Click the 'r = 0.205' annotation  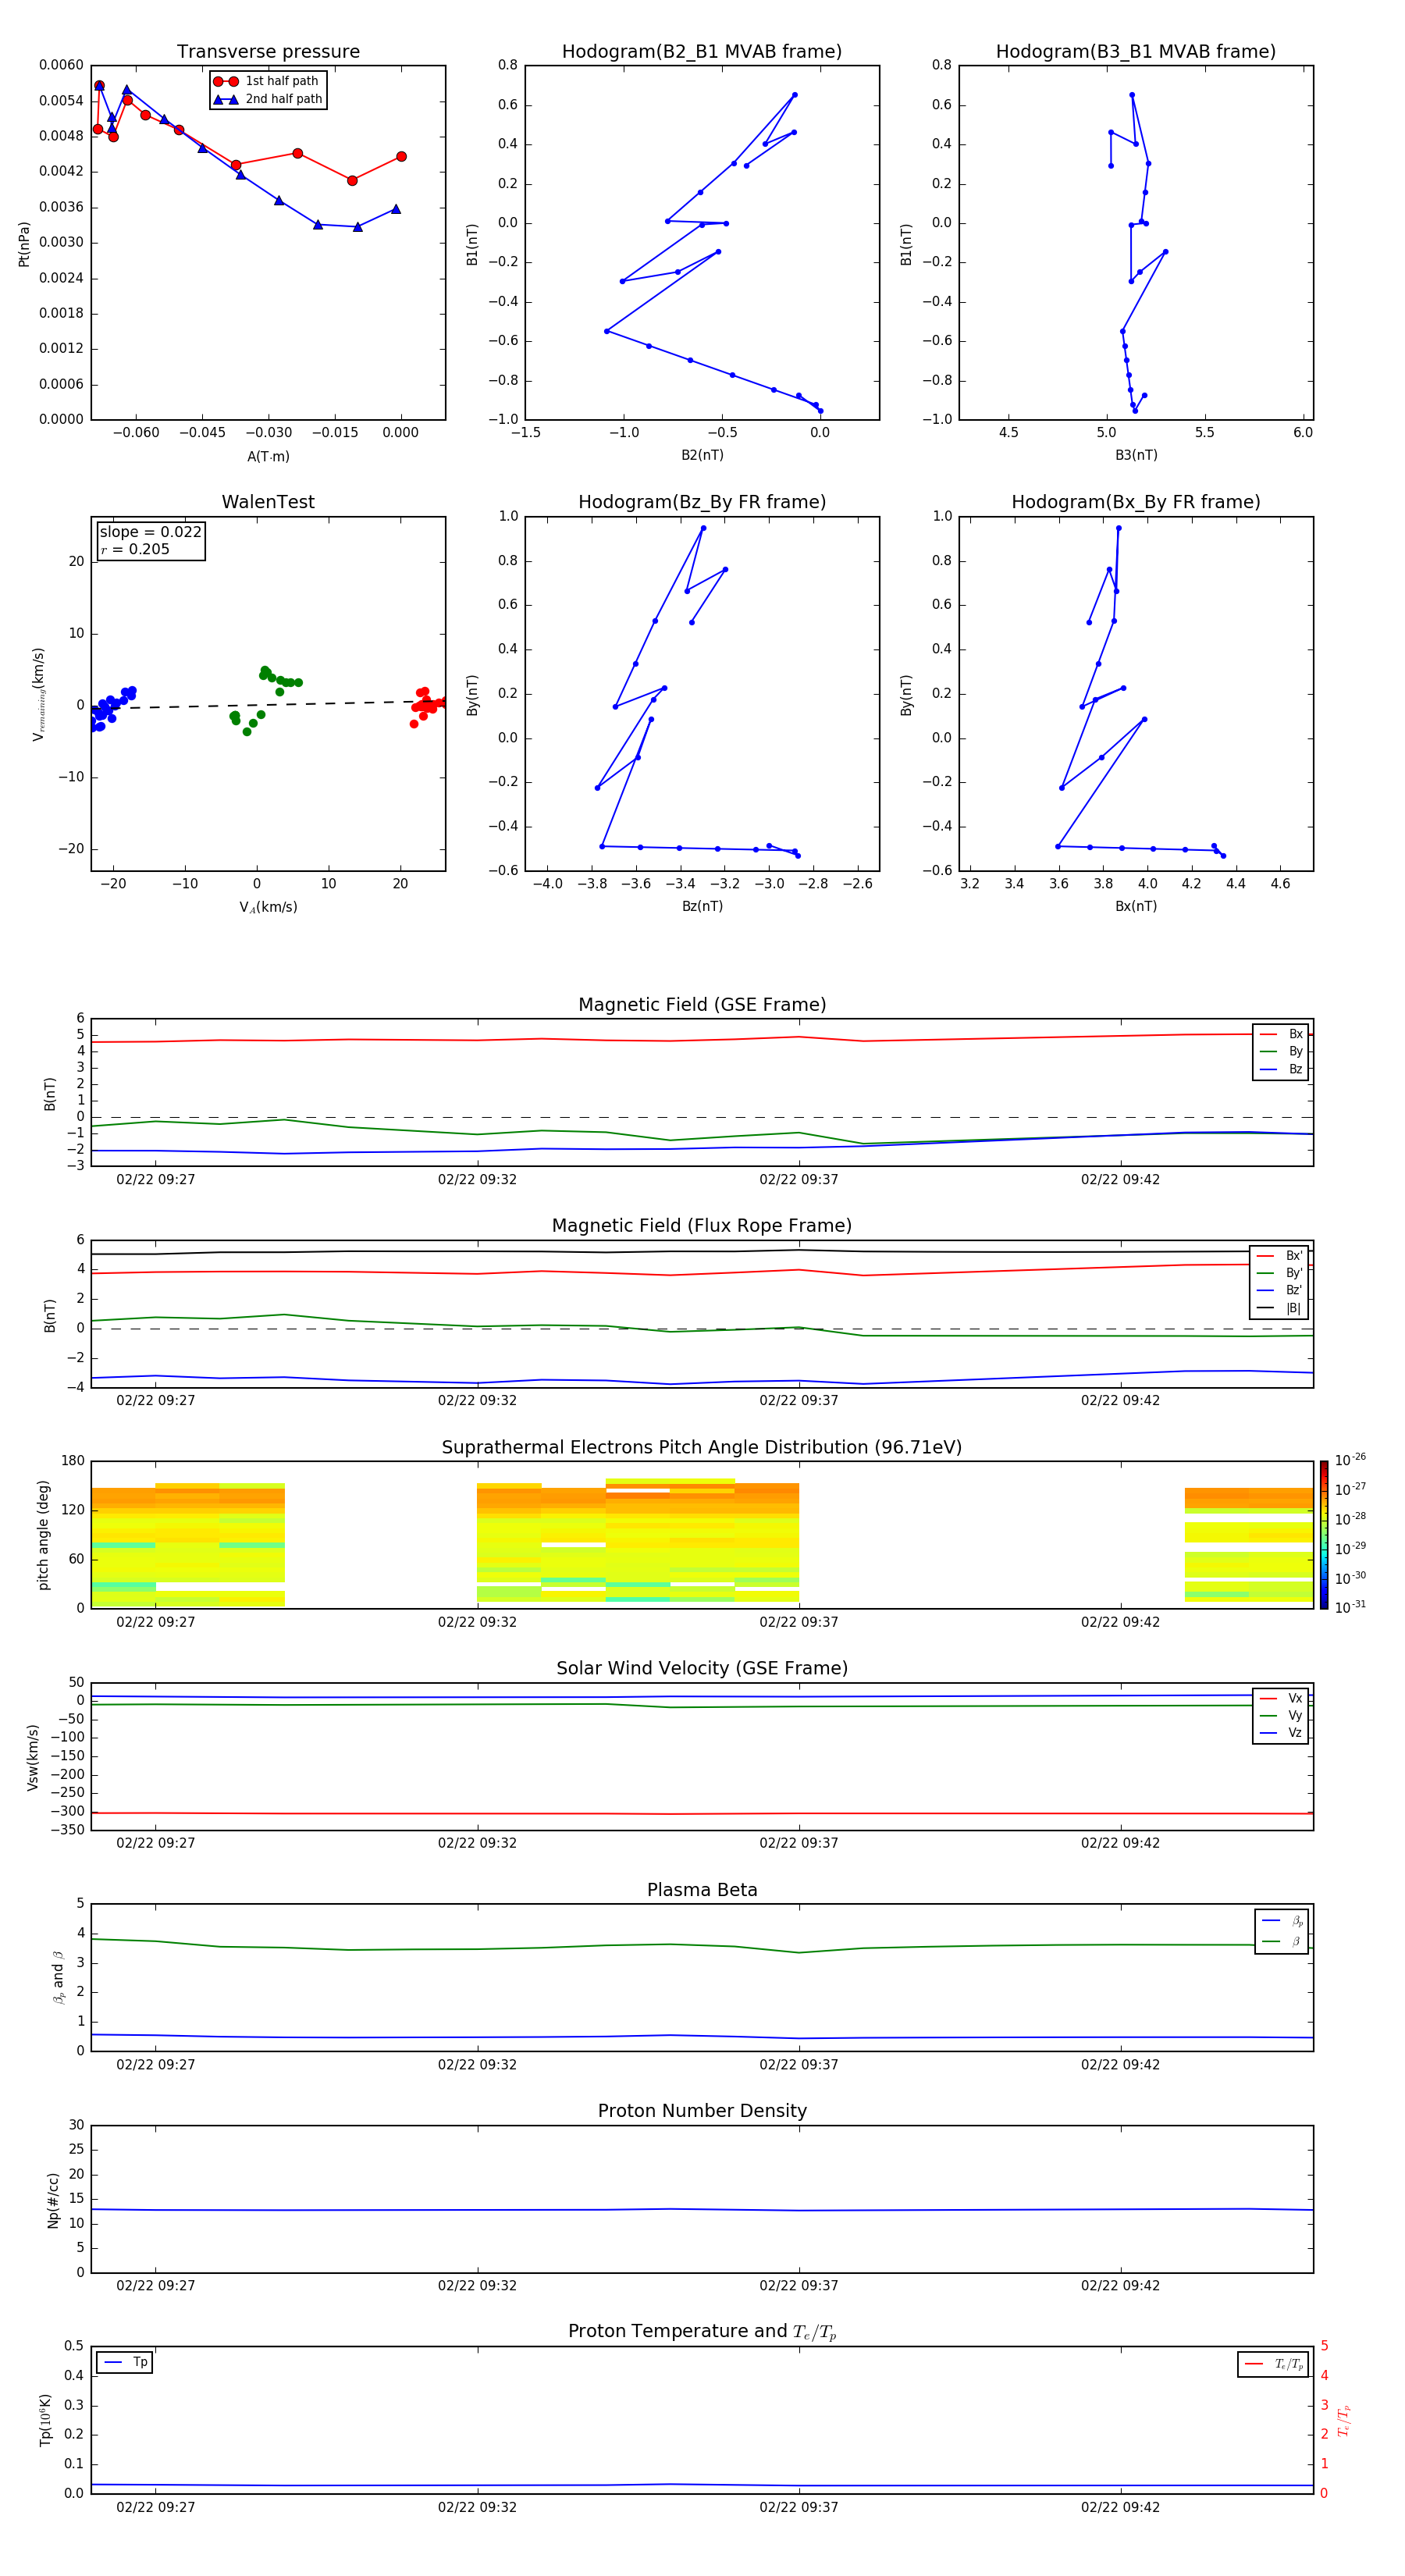(135, 549)
